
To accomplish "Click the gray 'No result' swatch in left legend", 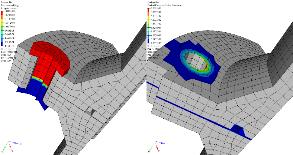I will click(2, 49).
